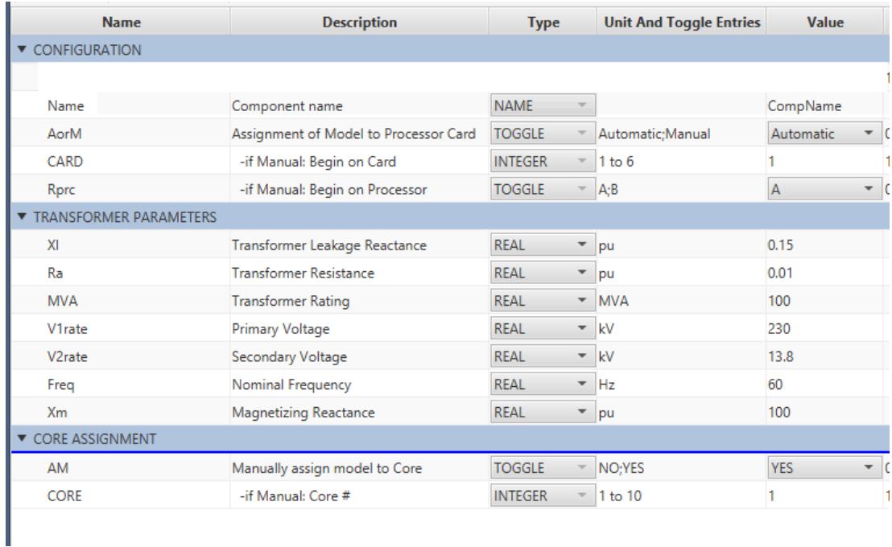Screen dimensions: 892x547
Task: Open Type dropdown for Xm row
Action: [578, 412]
